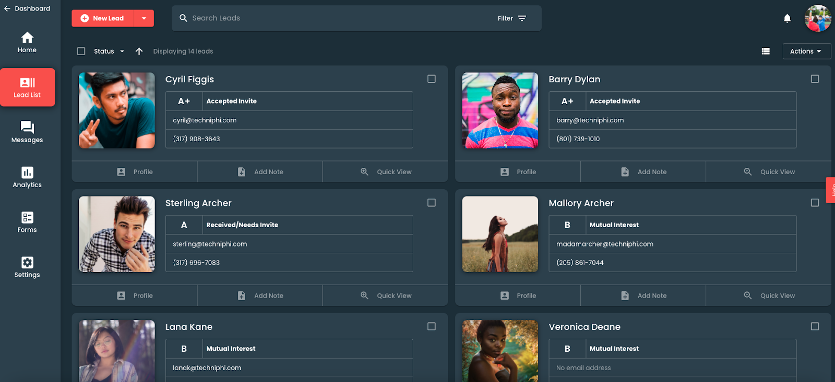Go back to Dashboard

[x=27, y=8]
